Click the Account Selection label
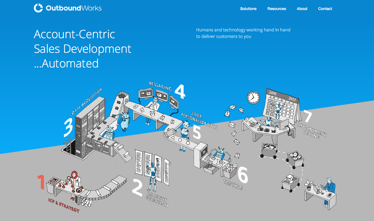Image resolution: width=374 pixels, height=221 pixels. [157, 199]
